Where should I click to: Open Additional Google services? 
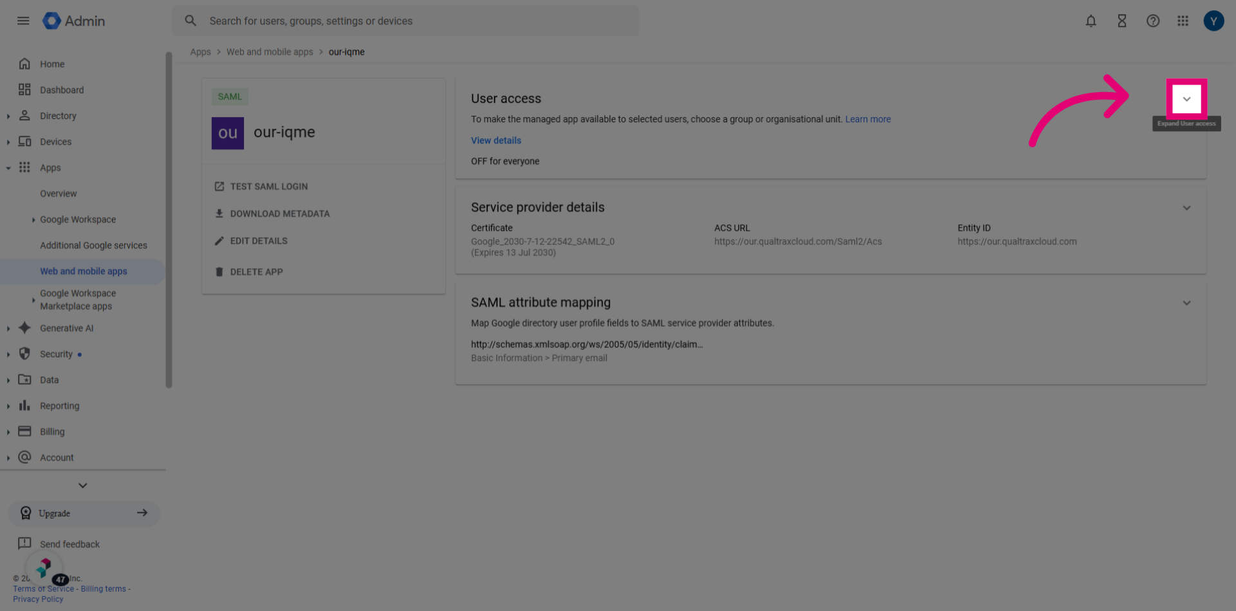(93, 245)
